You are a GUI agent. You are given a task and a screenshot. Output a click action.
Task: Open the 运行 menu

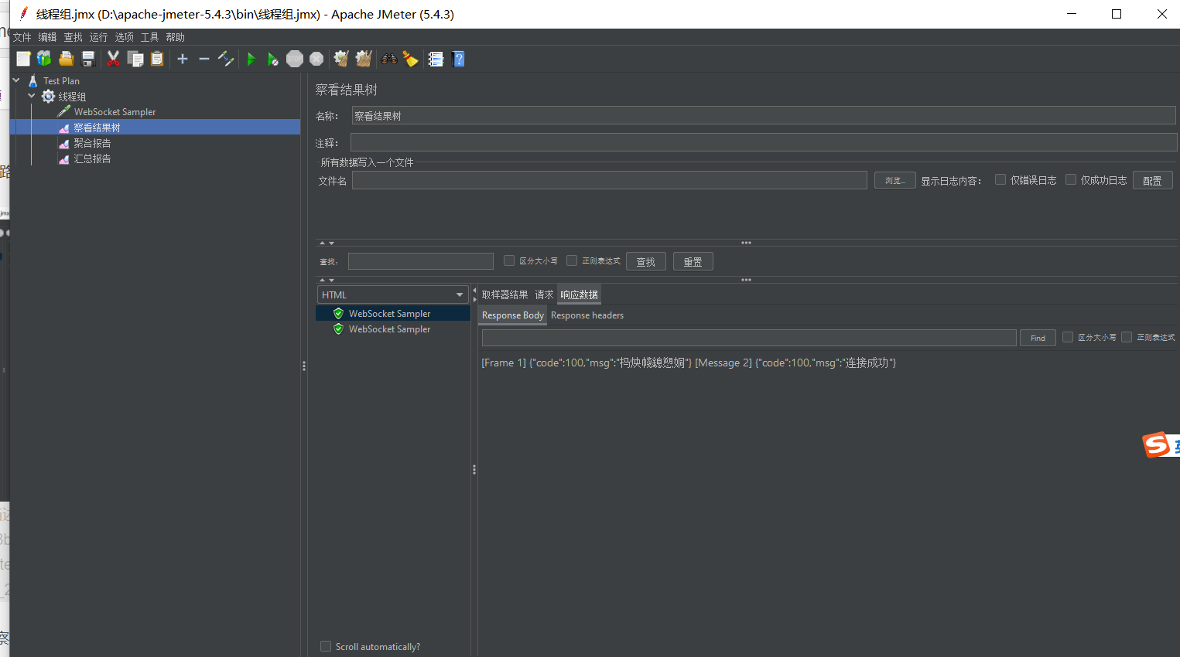[x=99, y=37]
